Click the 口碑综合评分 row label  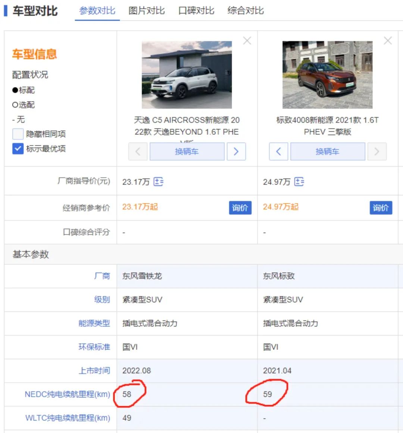pyautogui.click(x=87, y=232)
